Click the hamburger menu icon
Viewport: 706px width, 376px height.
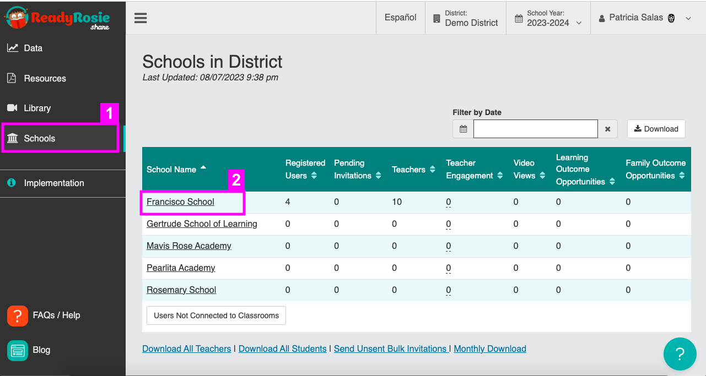(141, 18)
